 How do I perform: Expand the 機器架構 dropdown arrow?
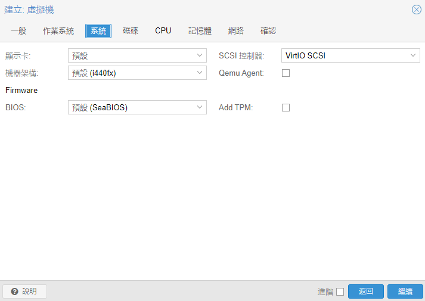tap(200, 73)
